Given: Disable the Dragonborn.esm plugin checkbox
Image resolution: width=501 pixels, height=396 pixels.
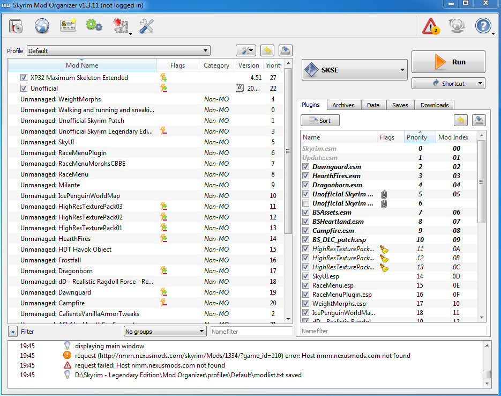Looking at the screenshot, I should click(x=306, y=185).
